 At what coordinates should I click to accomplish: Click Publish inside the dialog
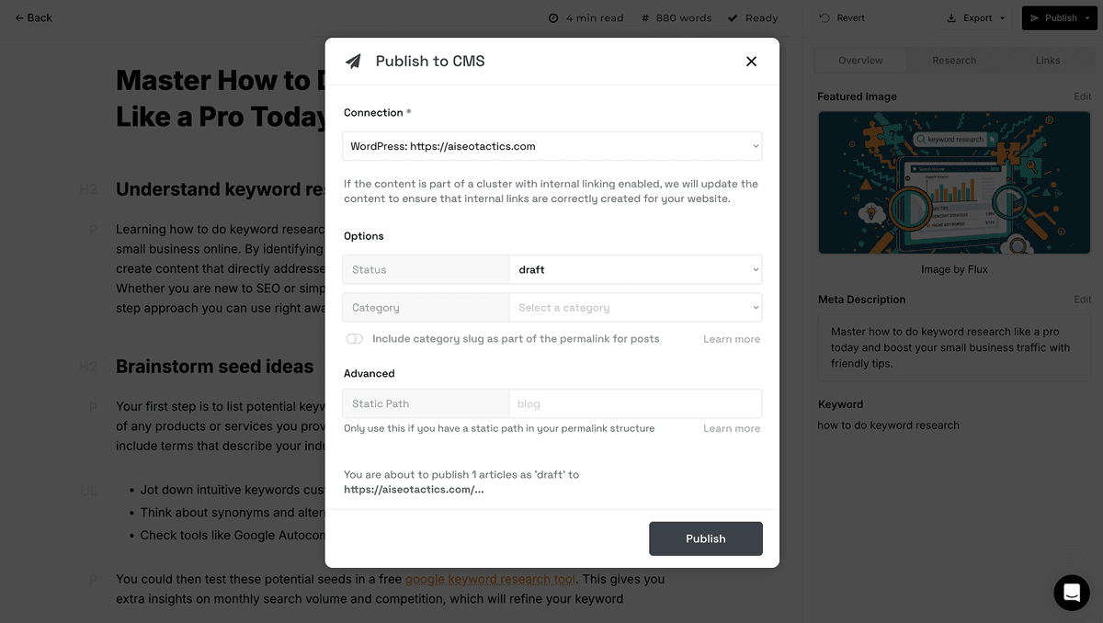(705, 538)
